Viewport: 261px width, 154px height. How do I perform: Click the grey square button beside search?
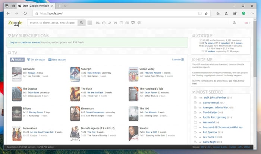(x=90, y=23)
